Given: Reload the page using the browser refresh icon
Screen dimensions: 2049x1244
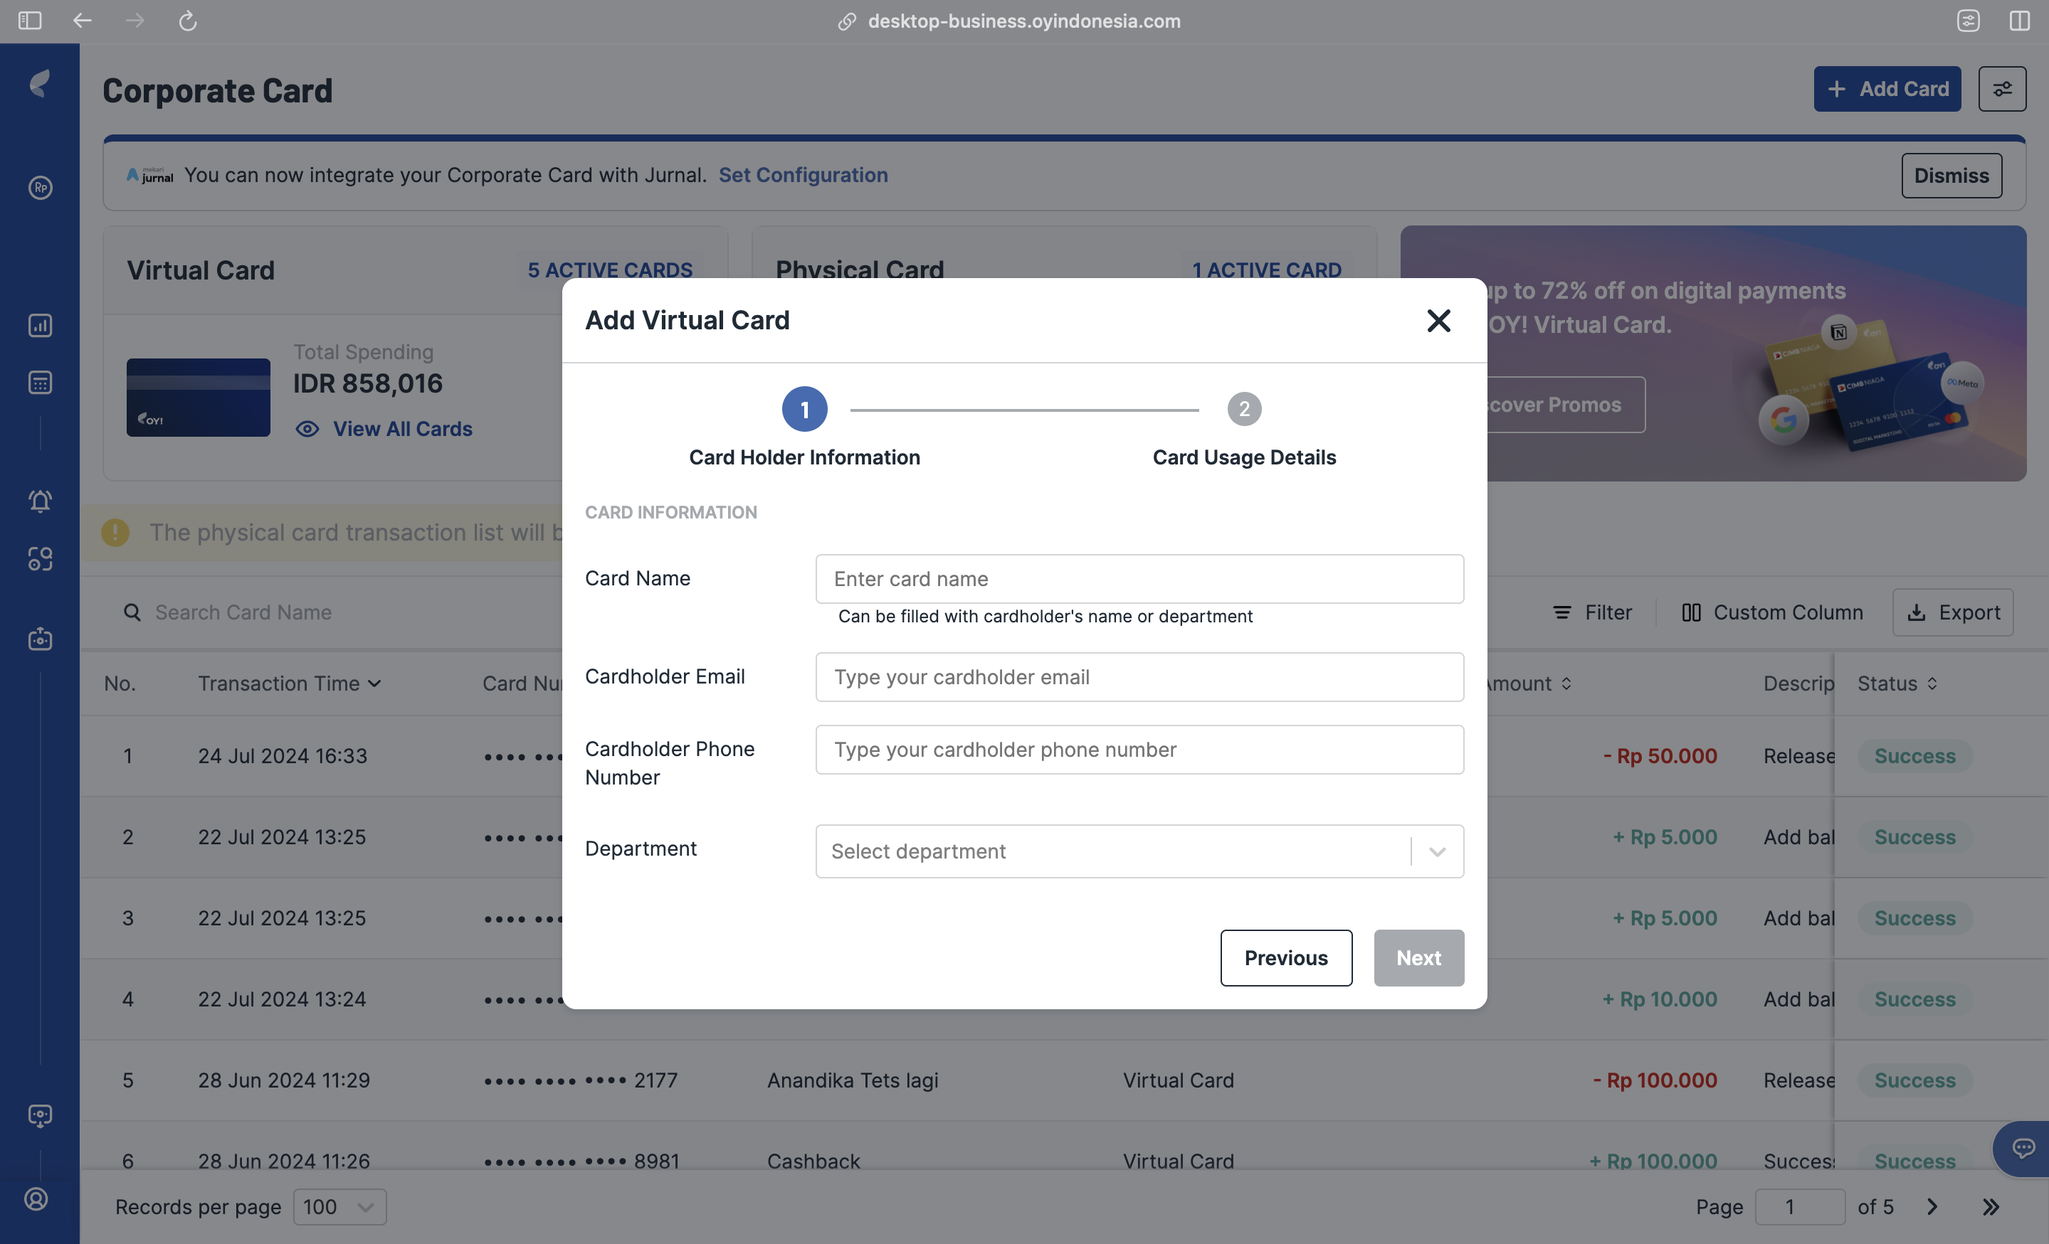Looking at the screenshot, I should point(187,21).
